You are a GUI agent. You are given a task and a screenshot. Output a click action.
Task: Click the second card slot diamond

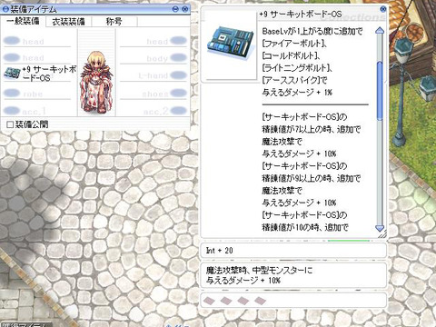coord(226,301)
